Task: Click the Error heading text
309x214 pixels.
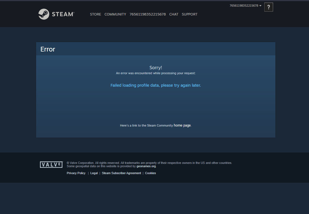Action: [48, 49]
